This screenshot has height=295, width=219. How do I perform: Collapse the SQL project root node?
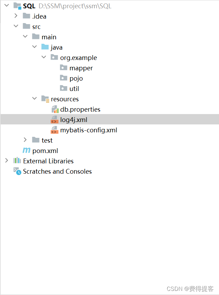[x=7, y=6]
